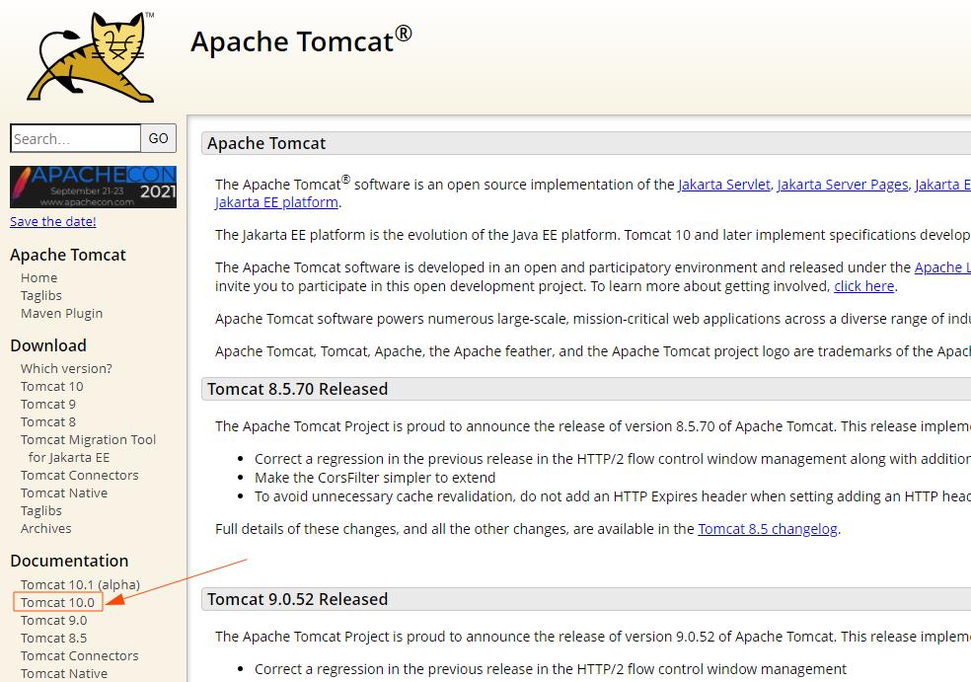Open the Maven Plugin link
971x682 pixels.
(x=61, y=314)
